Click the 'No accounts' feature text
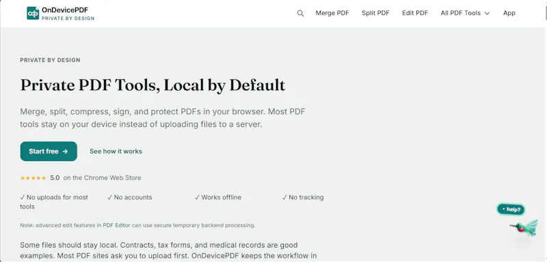Screen dimensions: 547x262 point(130,197)
